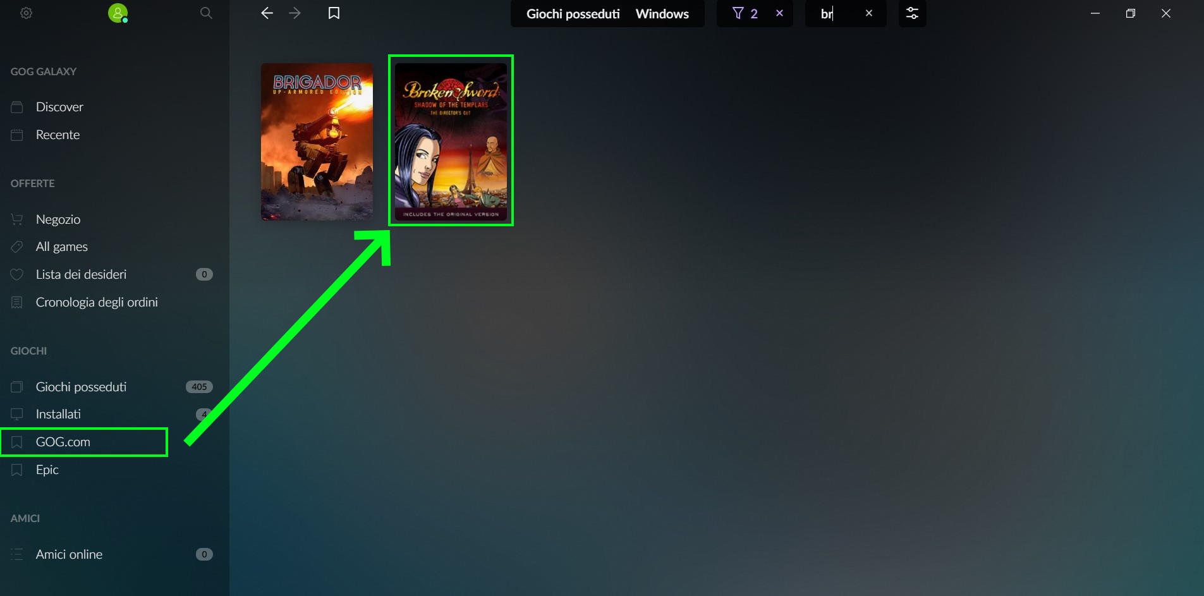Image resolution: width=1204 pixels, height=596 pixels.
Task: Open the Broken Sword game cover
Action: (451, 142)
